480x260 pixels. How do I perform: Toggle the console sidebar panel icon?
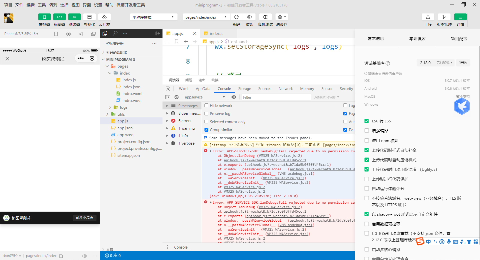click(x=168, y=97)
